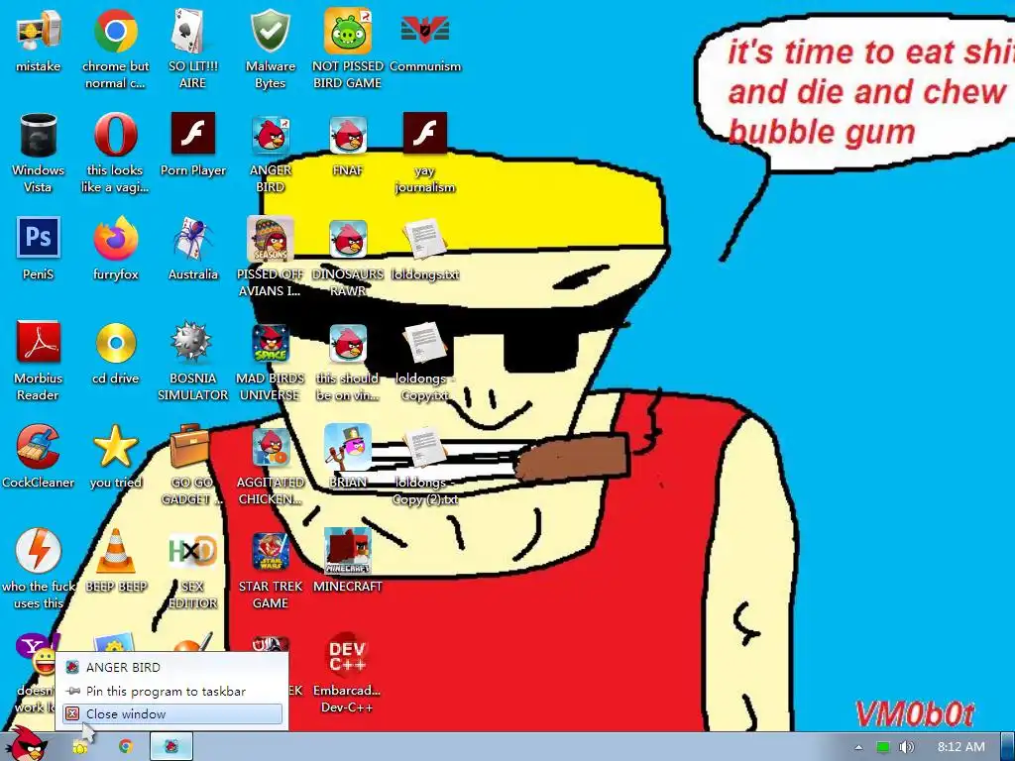Screen dimensions: 1015x761
Task: Open the 'Windows Vista' recycle bin icon
Action: click(x=39, y=153)
